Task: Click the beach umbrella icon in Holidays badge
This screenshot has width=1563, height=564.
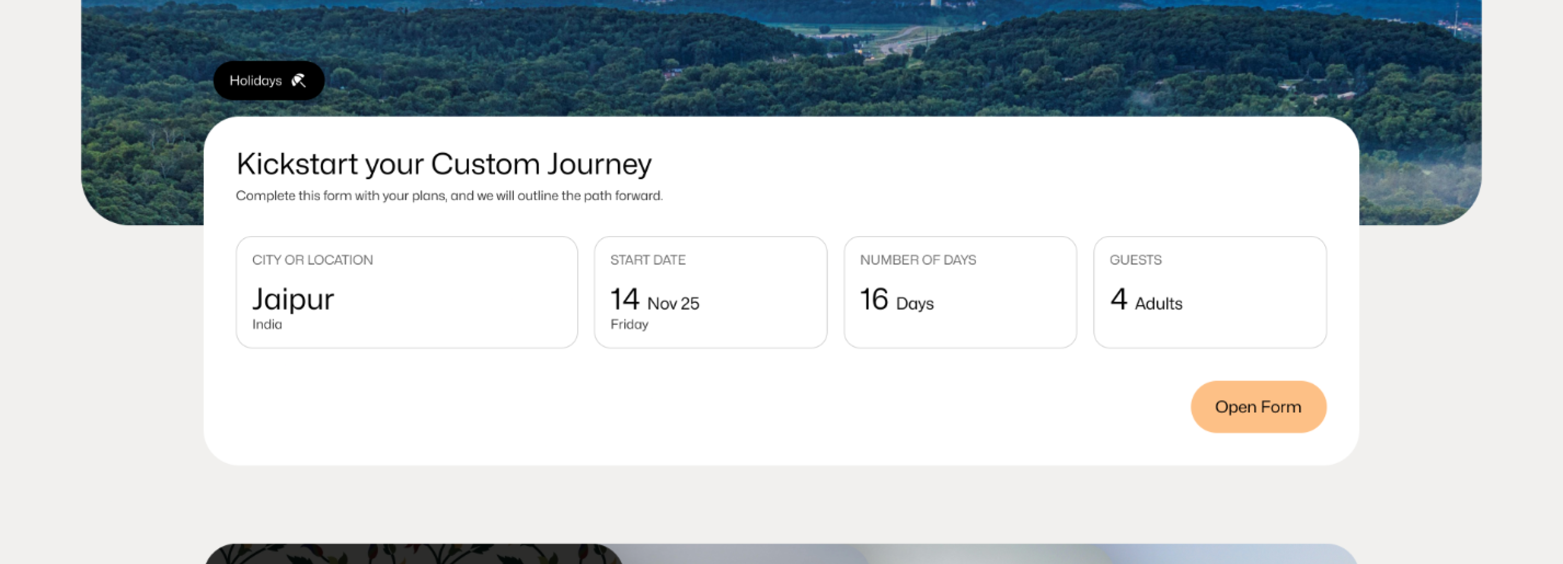Action: [298, 81]
